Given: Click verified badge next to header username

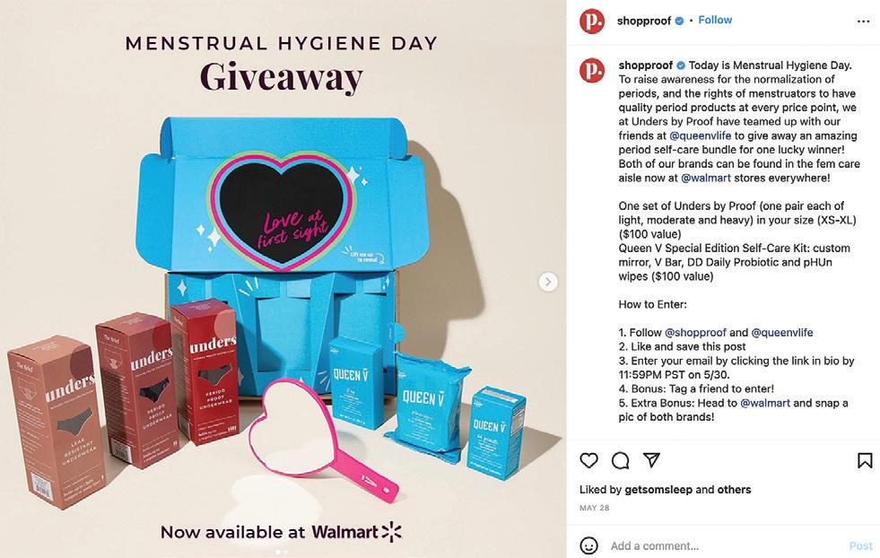Looking at the screenshot, I should coord(679,21).
